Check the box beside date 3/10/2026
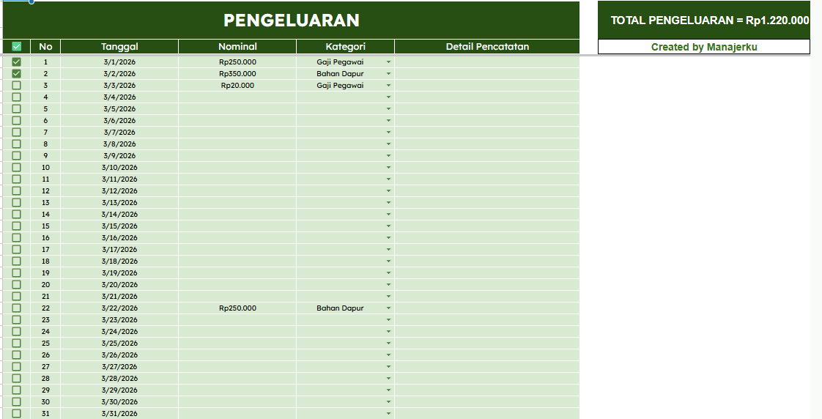The width and height of the screenshot is (822, 419). [16, 167]
